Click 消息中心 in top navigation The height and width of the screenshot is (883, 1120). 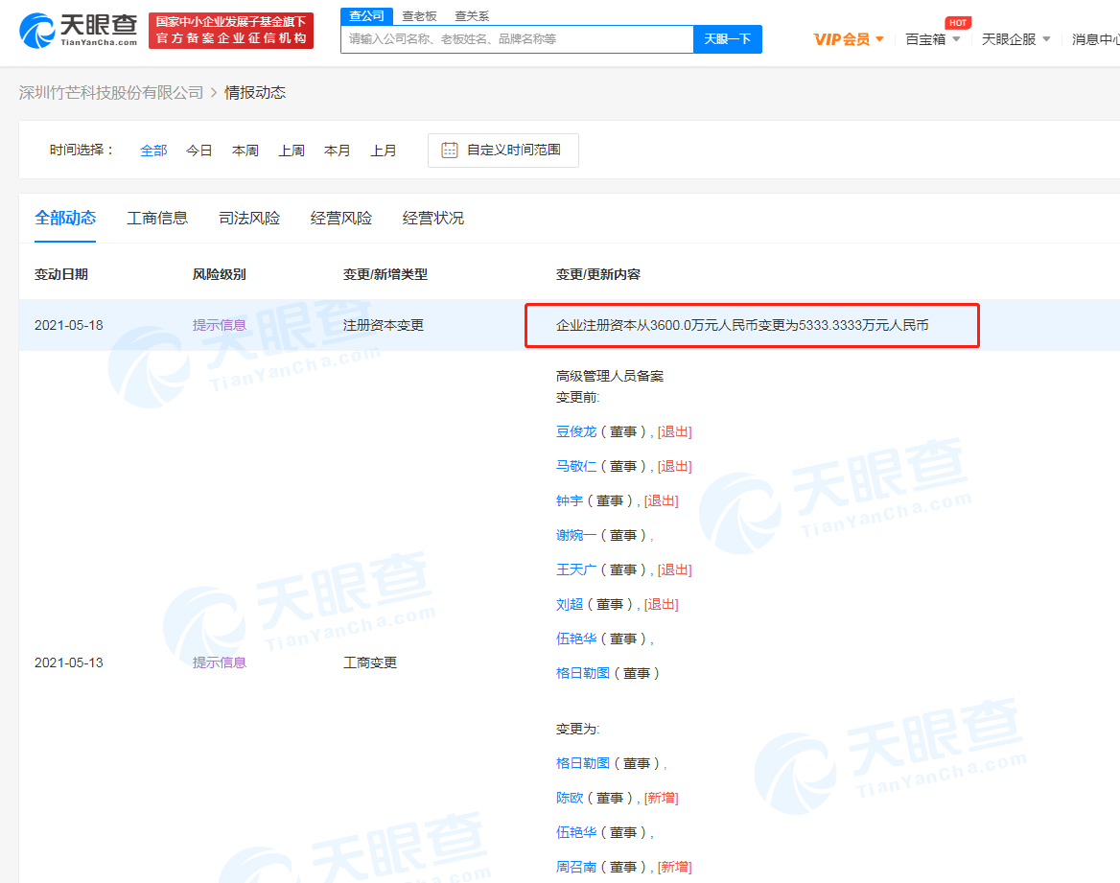pos(1095,39)
